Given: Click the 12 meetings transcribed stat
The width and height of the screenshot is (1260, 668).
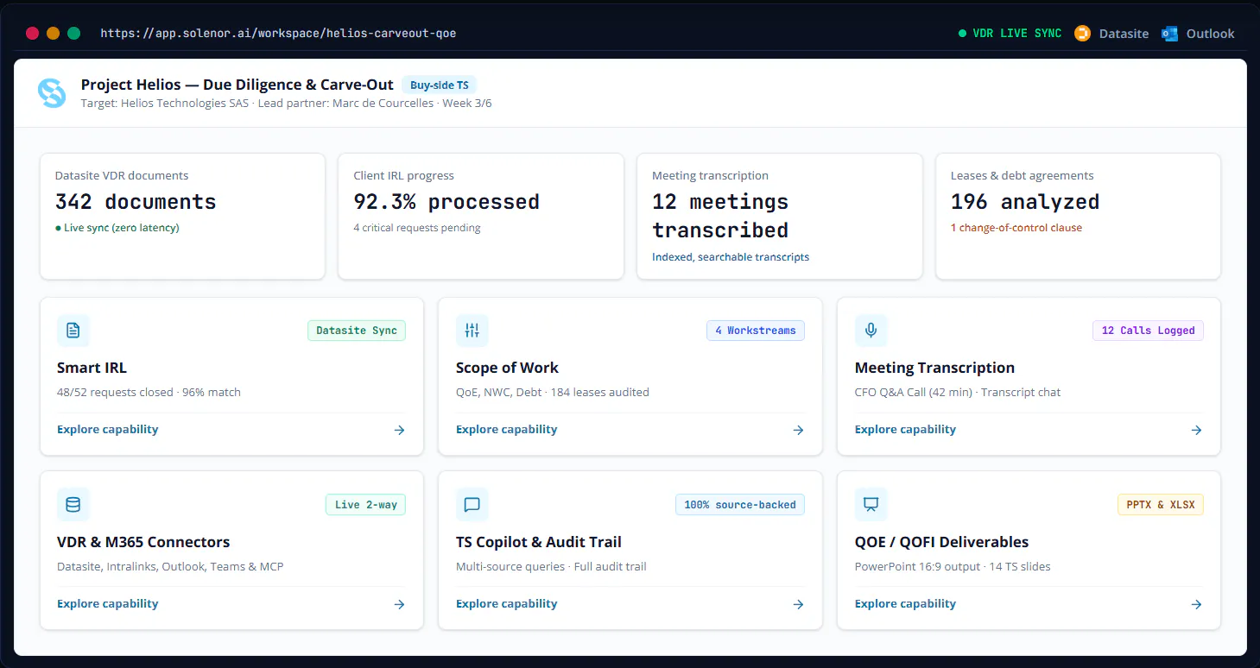Looking at the screenshot, I should pos(720,216).
